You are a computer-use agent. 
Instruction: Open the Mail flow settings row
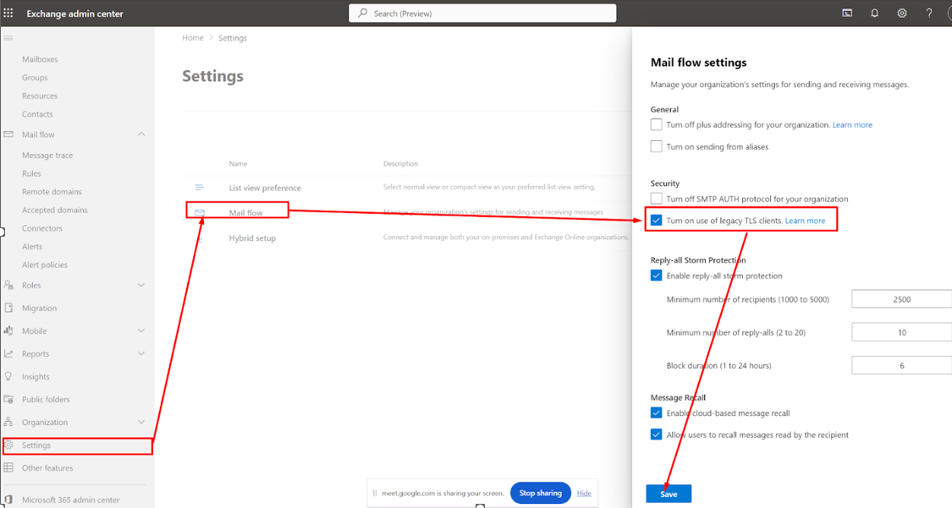(407, 213)
